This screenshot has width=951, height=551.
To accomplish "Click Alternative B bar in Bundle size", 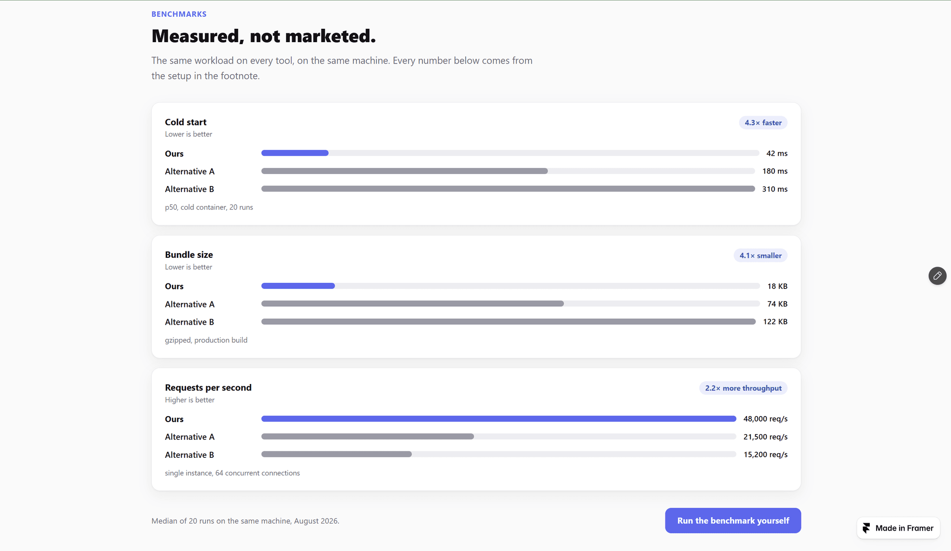I will point(508,321).
